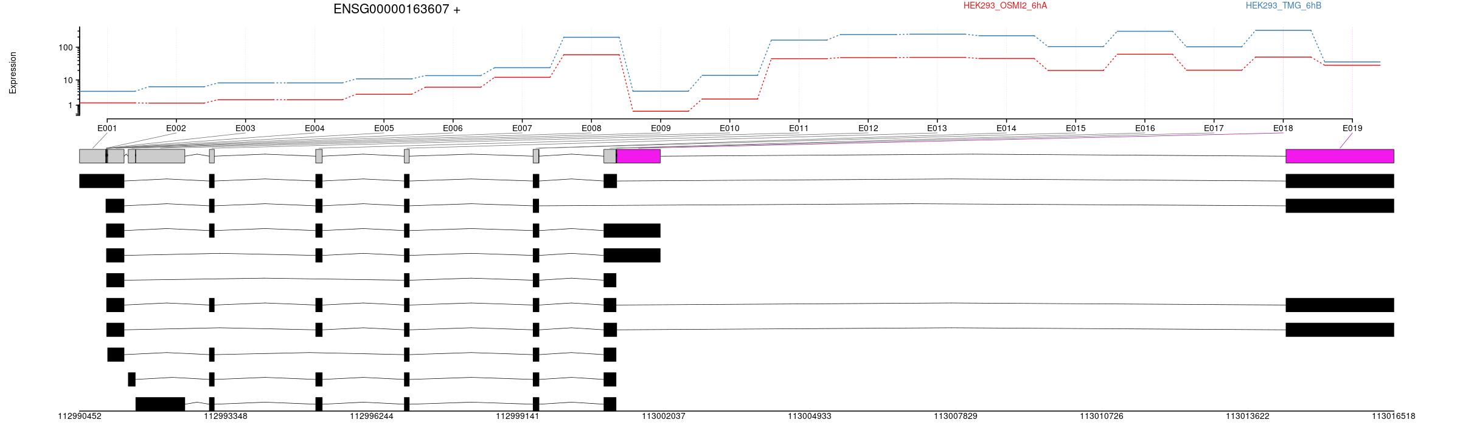The height and width of the screenshot is (425, 1460).
Task: Click genomic coordinate 113016518
Action: [x=1394, y=416]
